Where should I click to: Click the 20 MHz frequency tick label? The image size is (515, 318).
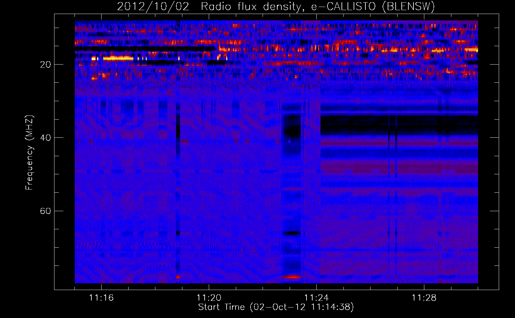tap(45, 65)
